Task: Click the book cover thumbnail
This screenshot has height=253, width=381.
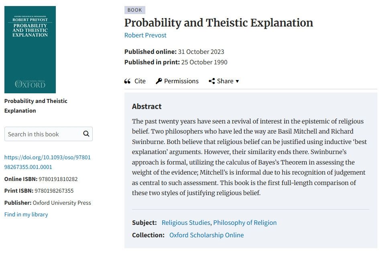Action: pos(30,49)
